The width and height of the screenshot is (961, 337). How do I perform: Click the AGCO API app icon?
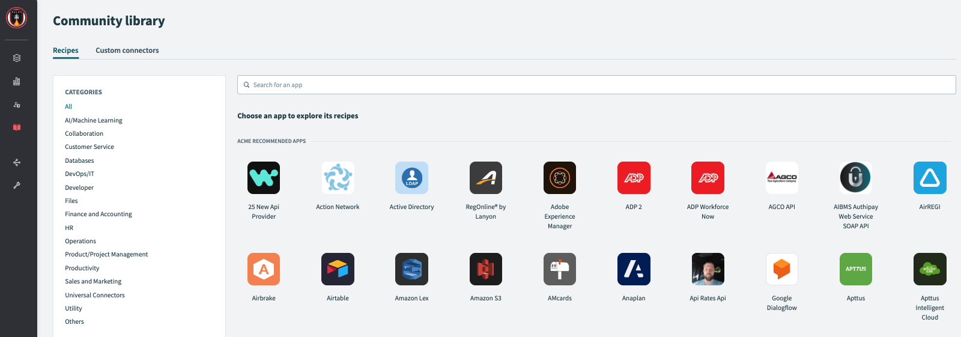781,178
